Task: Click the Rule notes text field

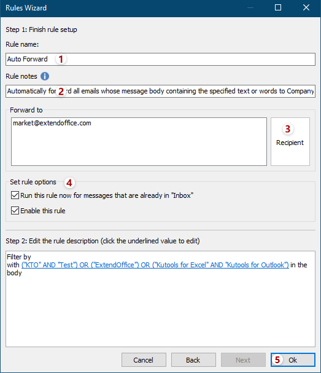Action: click(x=160, y=91)
